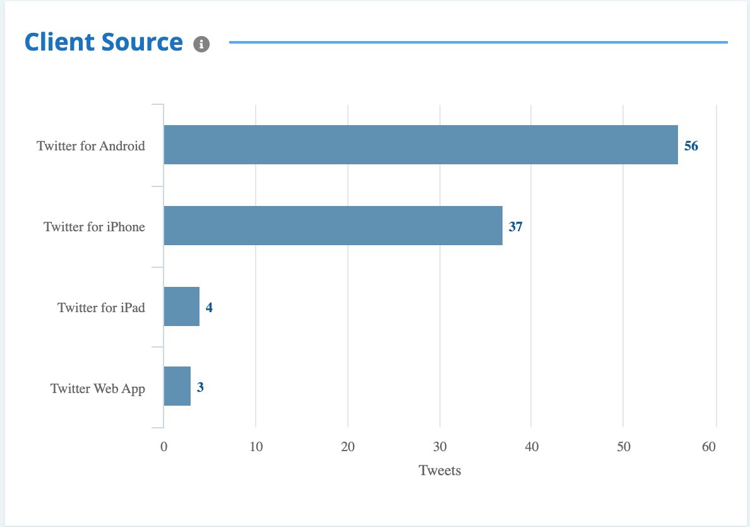Click the 30 tick mark label
Viewport: 750px width, 527px height.
click(439, 447)
